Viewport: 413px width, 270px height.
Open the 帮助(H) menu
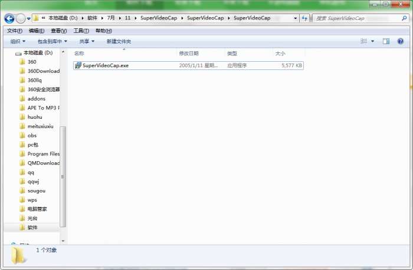(x=104, y=31)
